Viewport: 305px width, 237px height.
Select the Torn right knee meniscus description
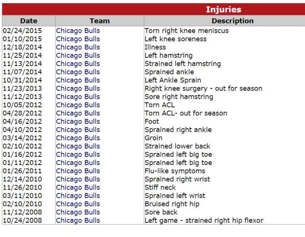tap(186, 31)
